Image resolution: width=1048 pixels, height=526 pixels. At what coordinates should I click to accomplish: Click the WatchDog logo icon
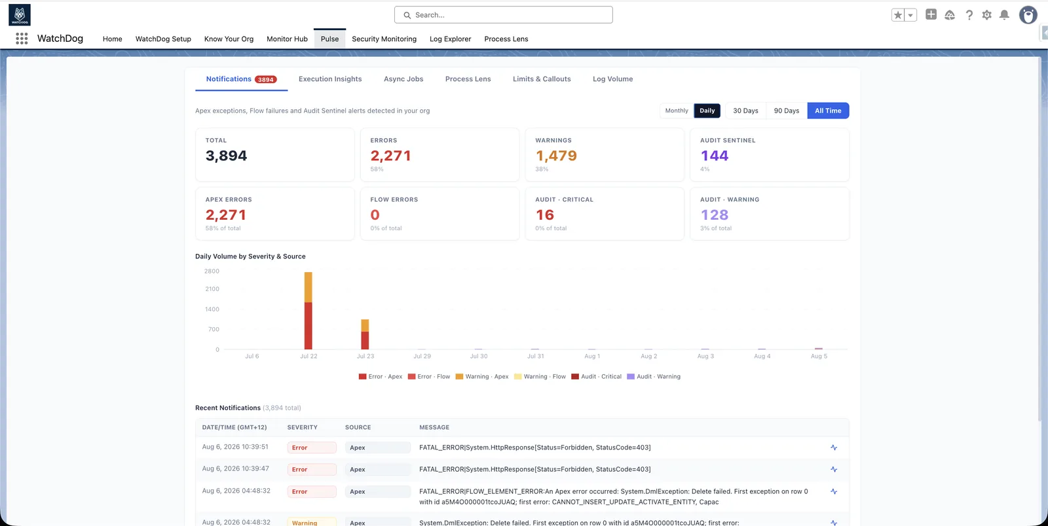[x=20, y=15]
